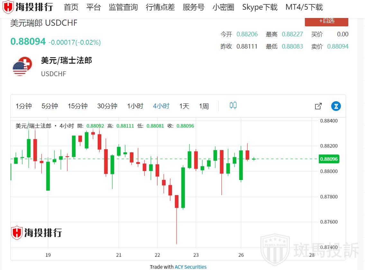Open the MT4/5下载 navigation link
This screenshot has width=365, height=270.
pos(304,7)
